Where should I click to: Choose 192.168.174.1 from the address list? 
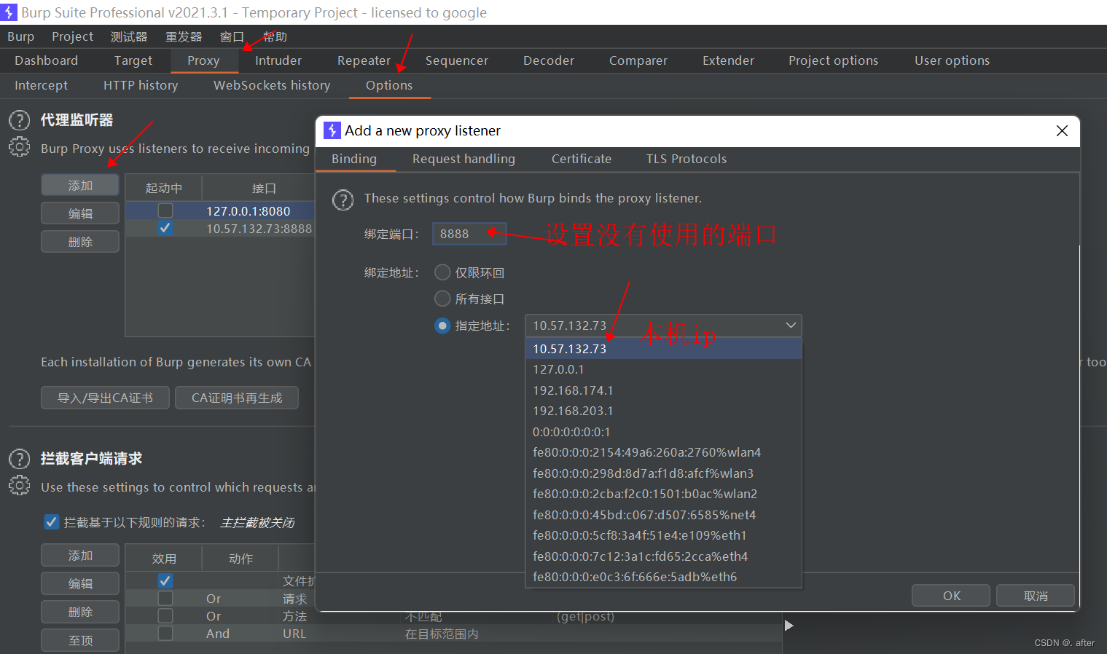point(663,390)
